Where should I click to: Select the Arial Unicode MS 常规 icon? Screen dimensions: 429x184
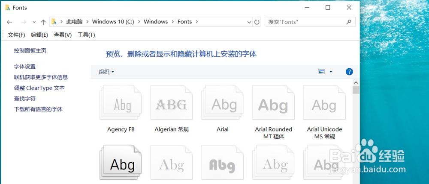[x=324, y=102]
